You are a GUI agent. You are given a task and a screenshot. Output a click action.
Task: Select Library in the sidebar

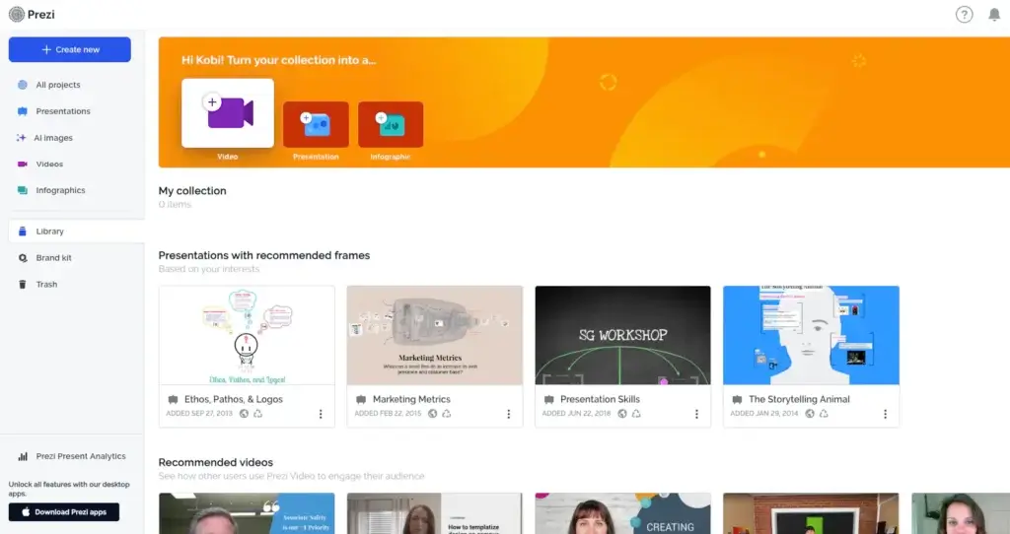tap(76, 232)
